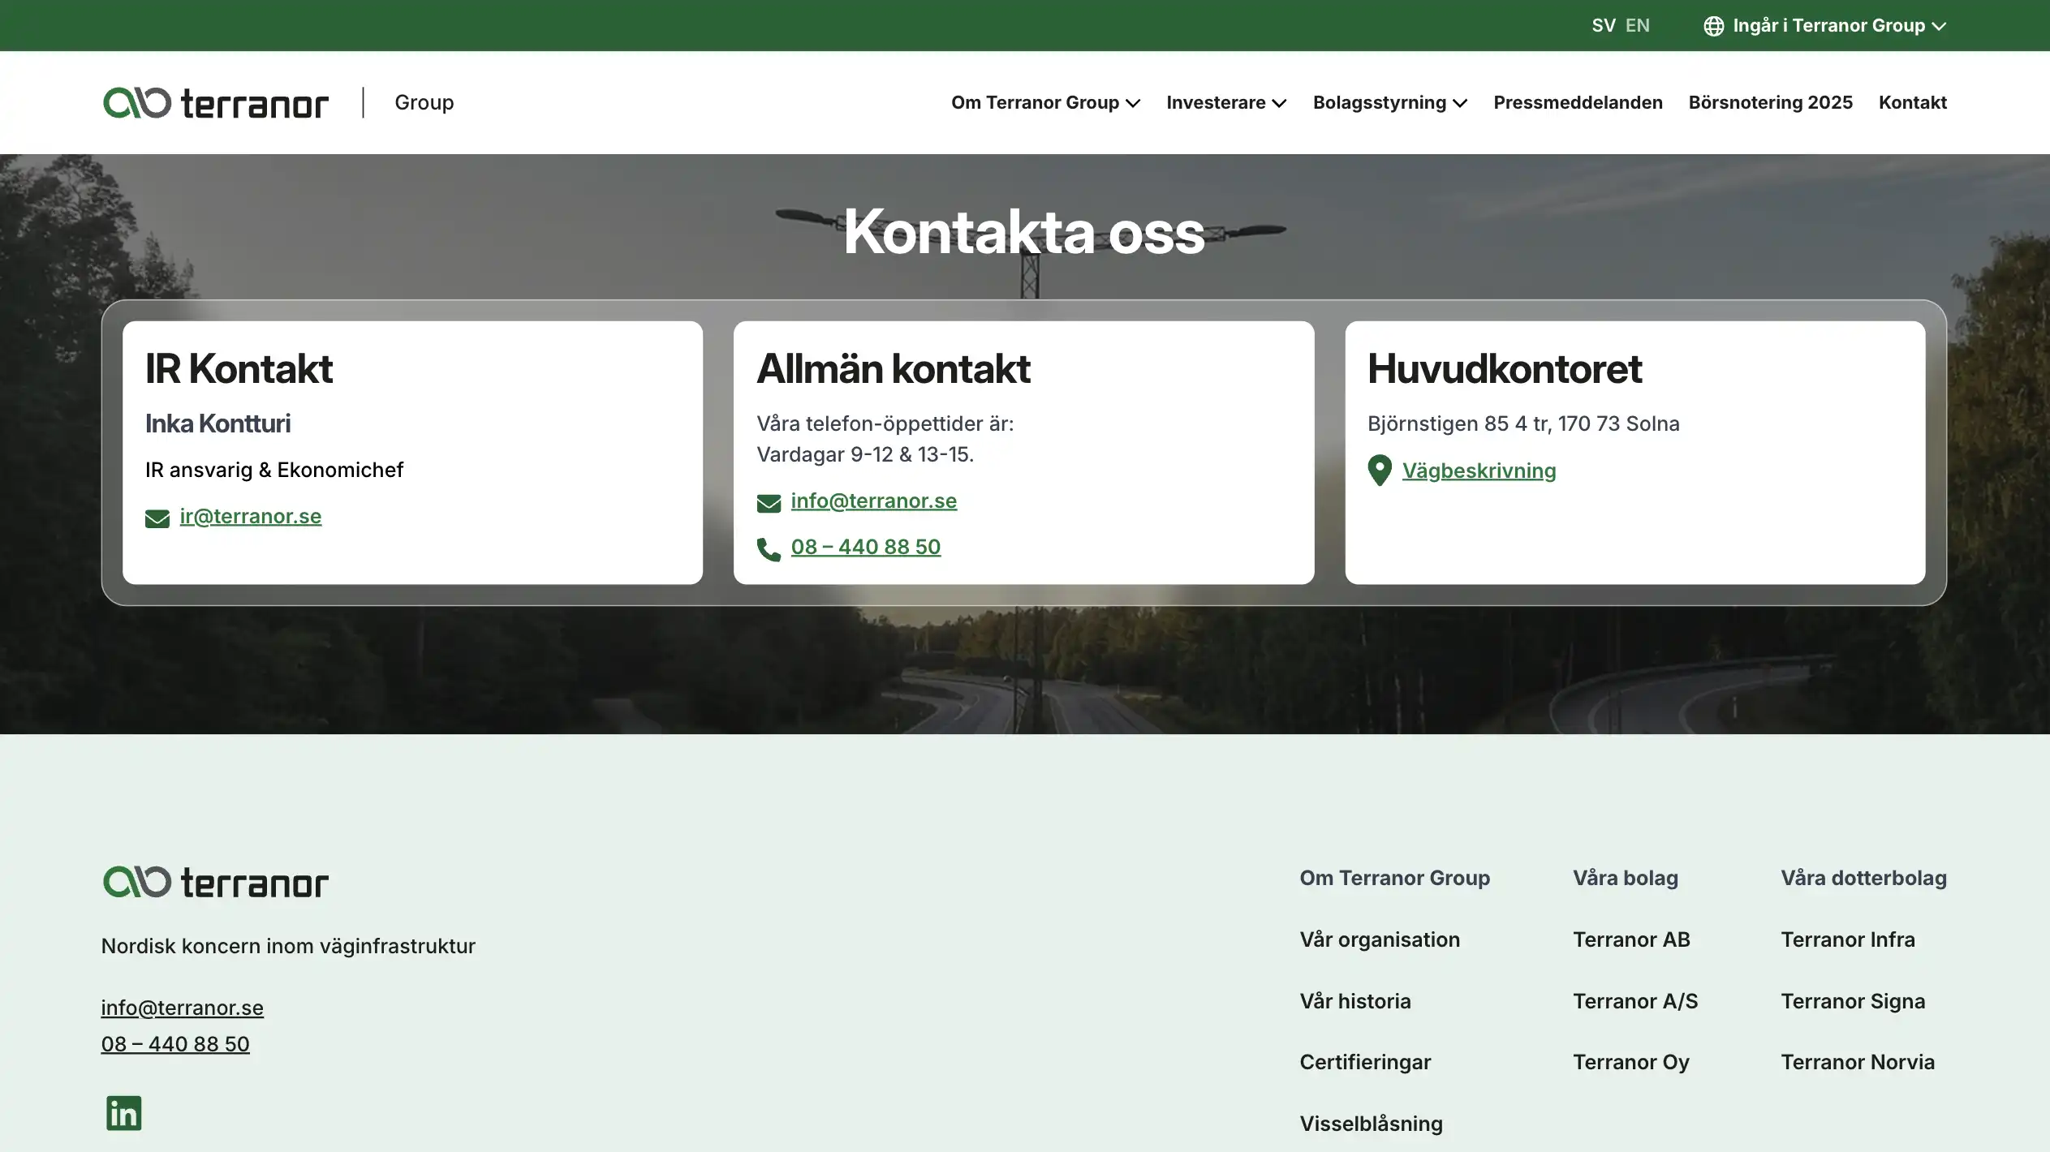2050x1152 pixels.
Task: Open Börsnotering 2025 page
Action: click(x=1770, y=102)
